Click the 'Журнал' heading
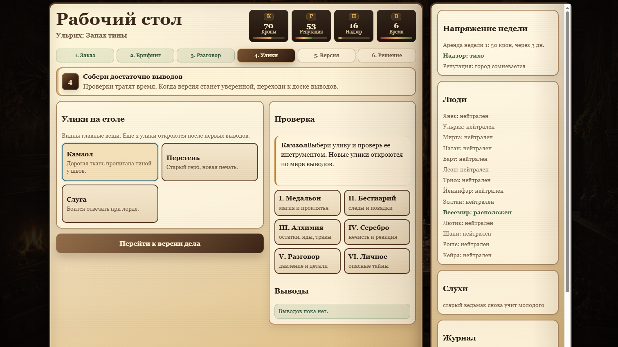The width and height of the screenshot is (618, 347). [x=459, y=338]
